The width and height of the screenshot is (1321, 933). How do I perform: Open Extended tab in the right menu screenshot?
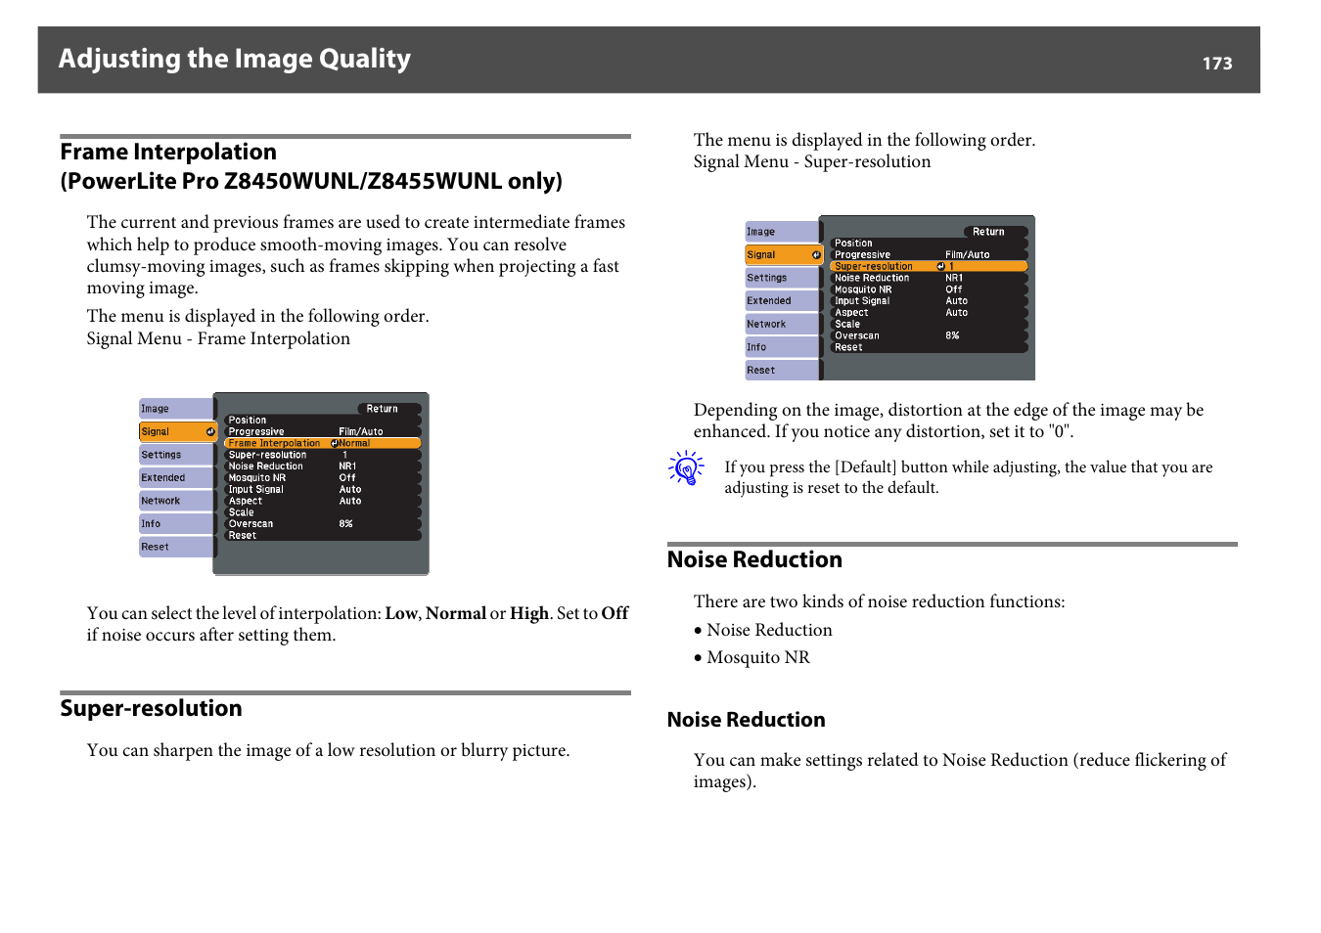(x=782, y=301)
